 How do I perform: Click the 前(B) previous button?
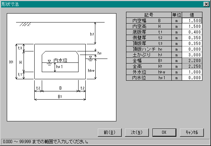tap(110, 132)
